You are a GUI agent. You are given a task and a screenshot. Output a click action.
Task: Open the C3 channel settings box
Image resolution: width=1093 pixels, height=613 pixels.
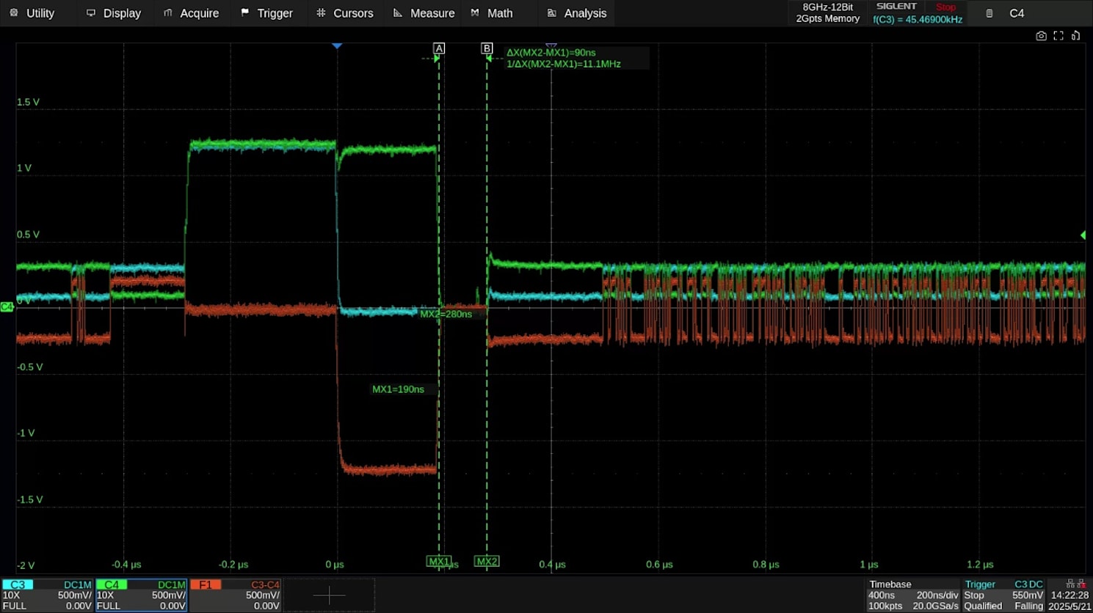47,595
